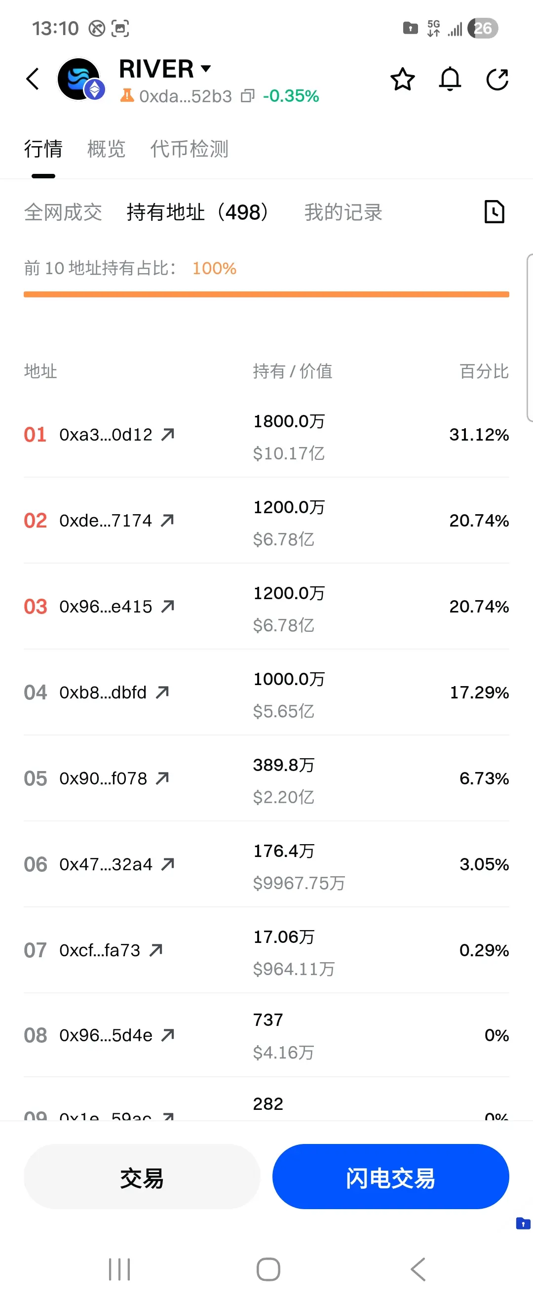Viewport: 533px width, 1304px height.
Task: Select 全网成交 sub-tab
Action: click(x=63, y=212)
